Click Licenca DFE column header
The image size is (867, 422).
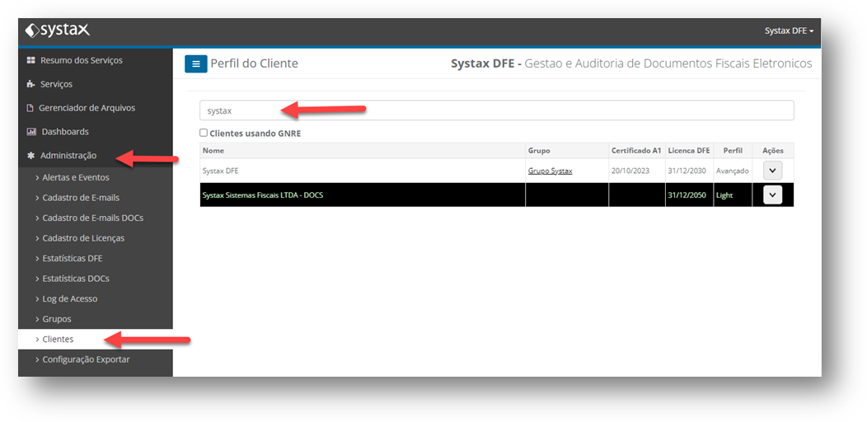689,151
